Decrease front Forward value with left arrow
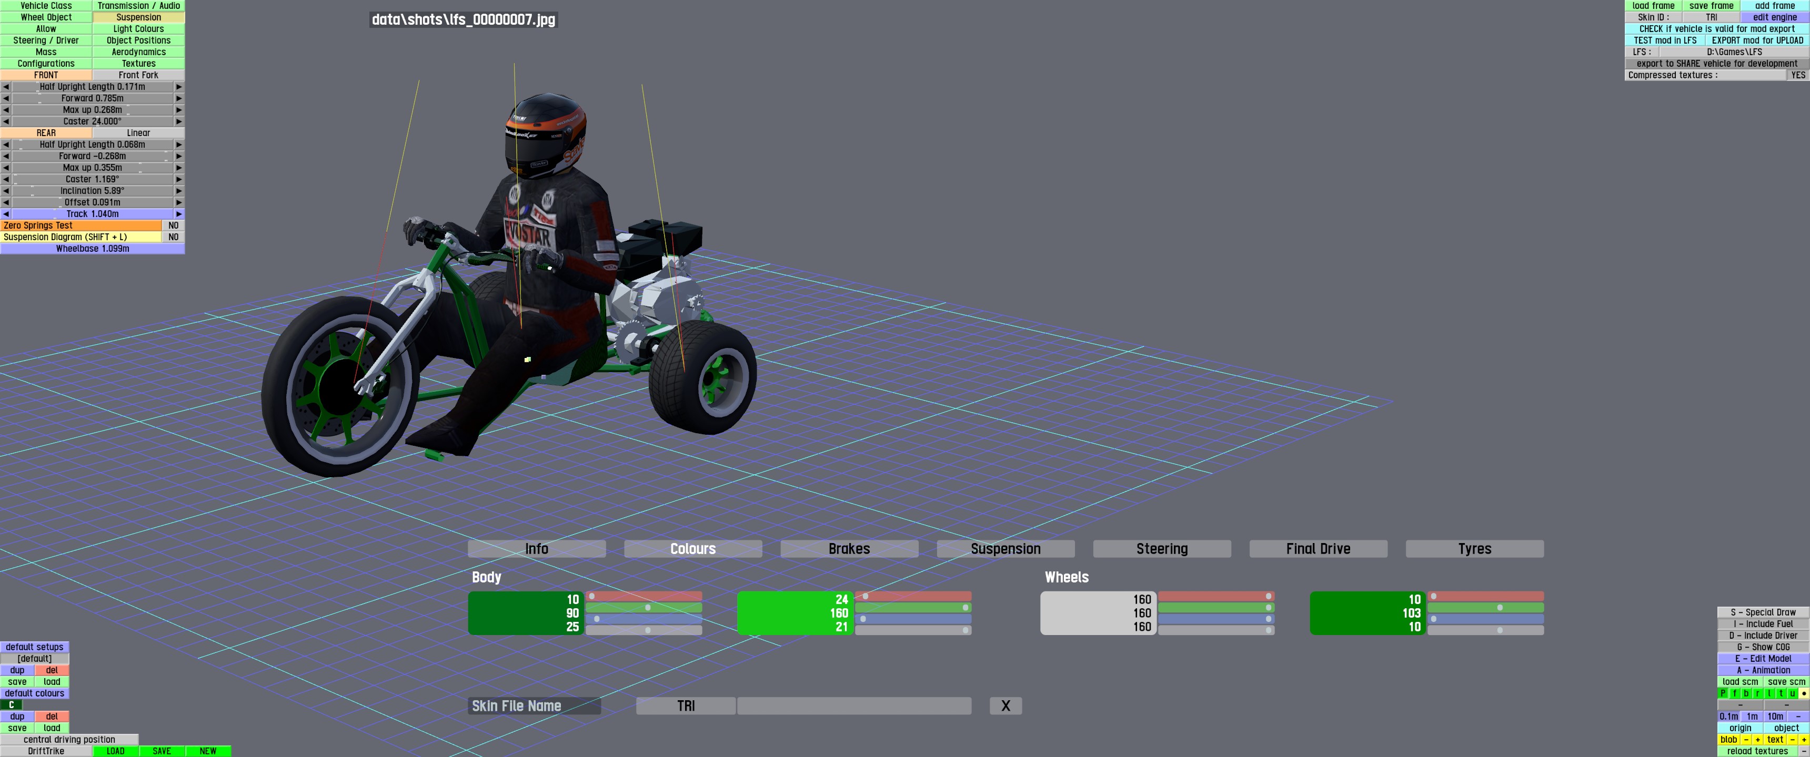Viewport: 1810px width, 757px height. pyautogui.click(x=6, y=98)
